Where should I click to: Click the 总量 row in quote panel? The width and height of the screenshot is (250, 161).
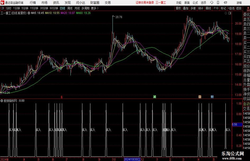[246, 80]
